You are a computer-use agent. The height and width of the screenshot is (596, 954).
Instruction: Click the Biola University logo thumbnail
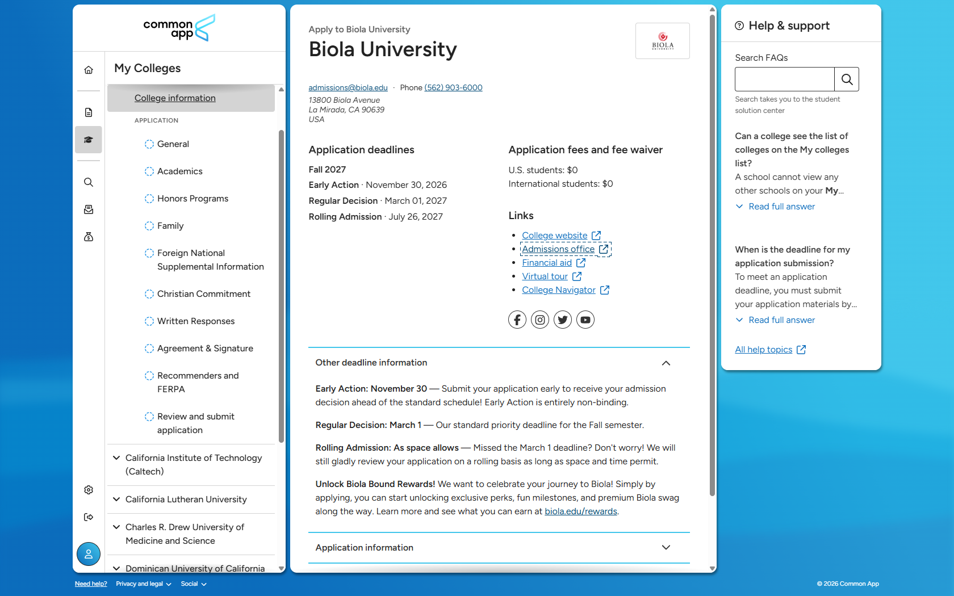coord(663,41)
